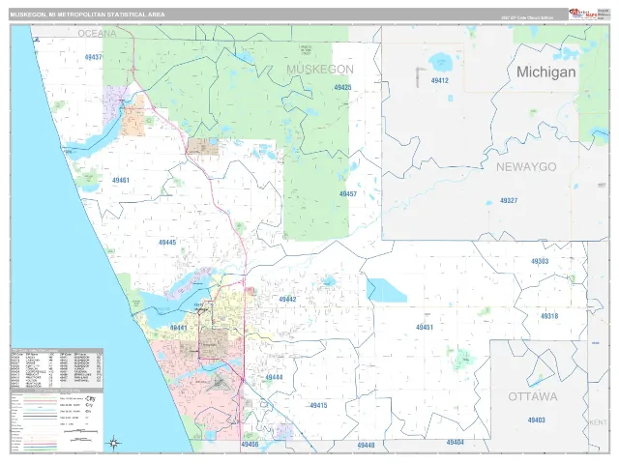619x464 pixels.
Task: Select ZIP code label 49461
Action: tap(121, 181)
